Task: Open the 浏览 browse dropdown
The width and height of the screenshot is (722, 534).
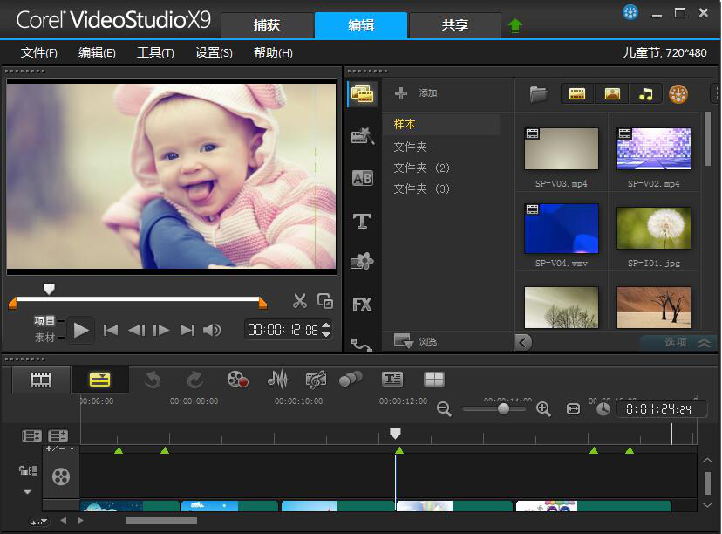Action: (413, 341)
